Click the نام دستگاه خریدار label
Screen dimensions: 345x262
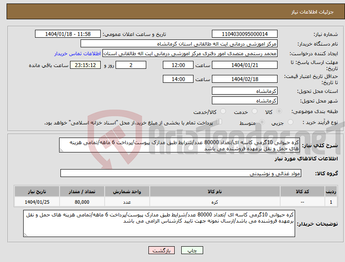318,44
